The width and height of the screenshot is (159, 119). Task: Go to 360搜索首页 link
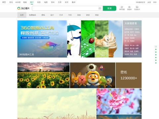(x=140, y=2)
